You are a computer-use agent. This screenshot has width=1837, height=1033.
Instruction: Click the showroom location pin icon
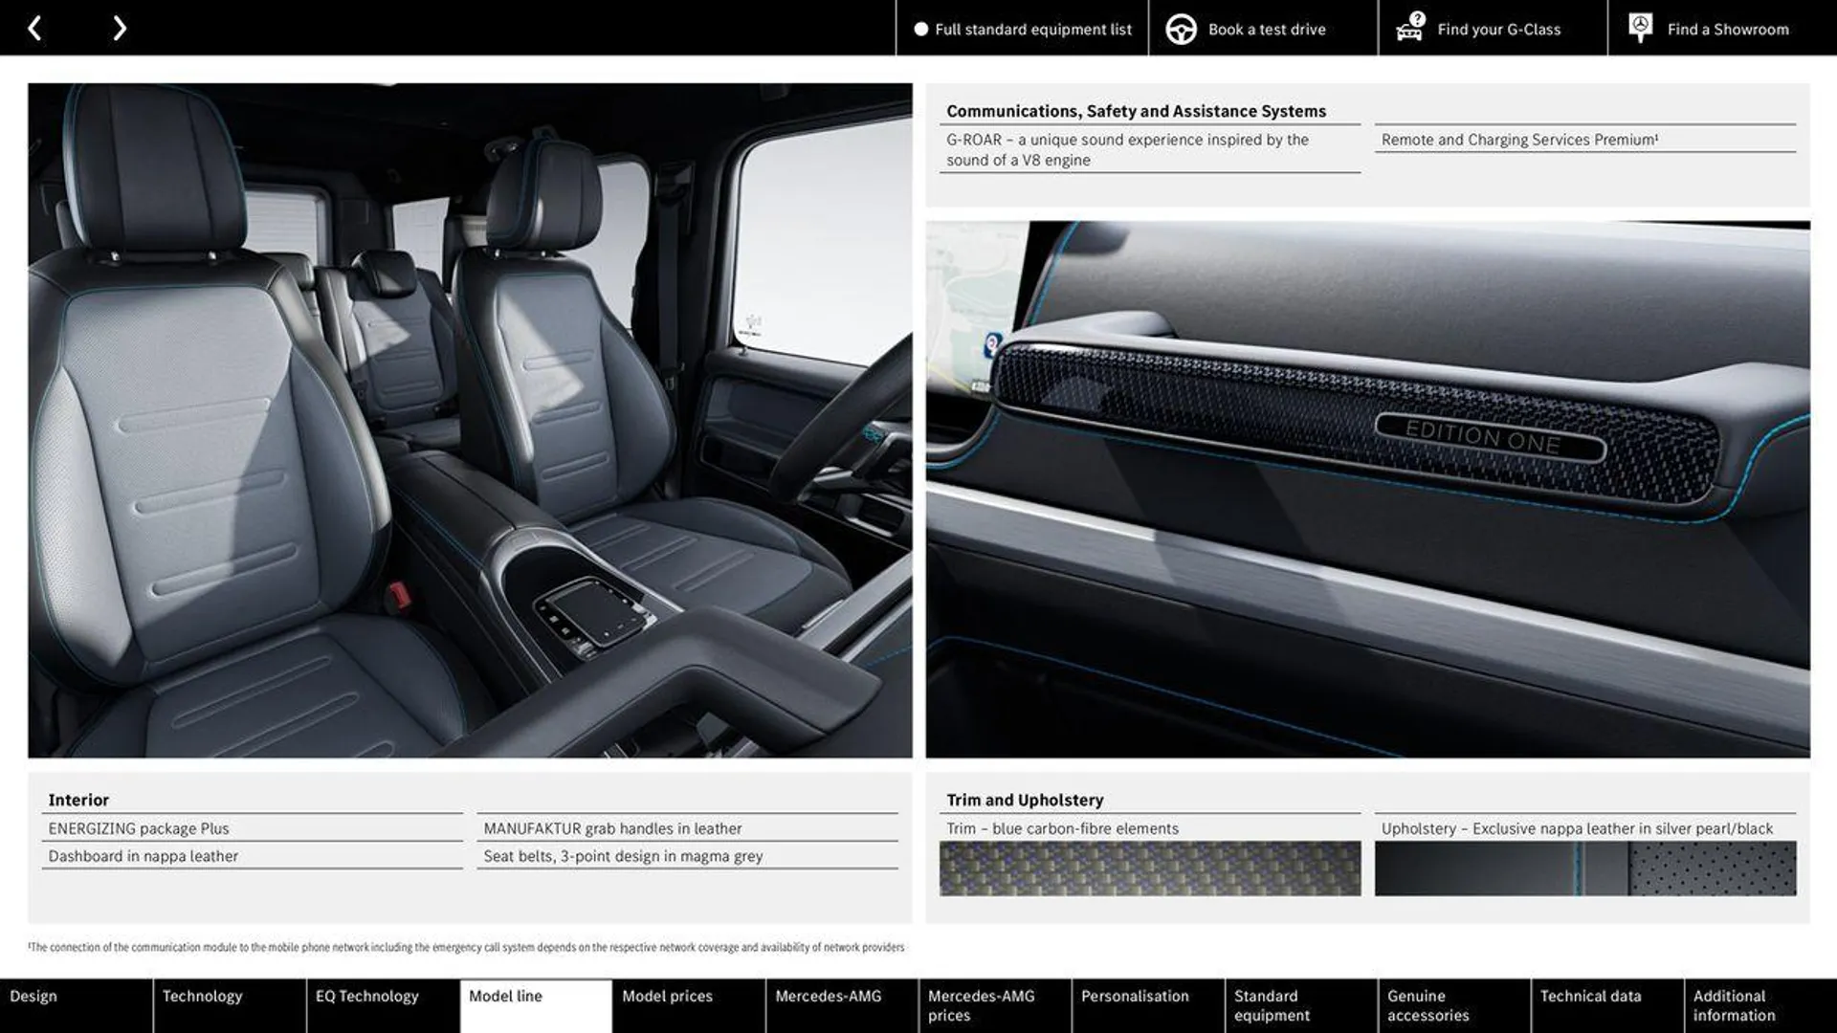coord(1639,27)
